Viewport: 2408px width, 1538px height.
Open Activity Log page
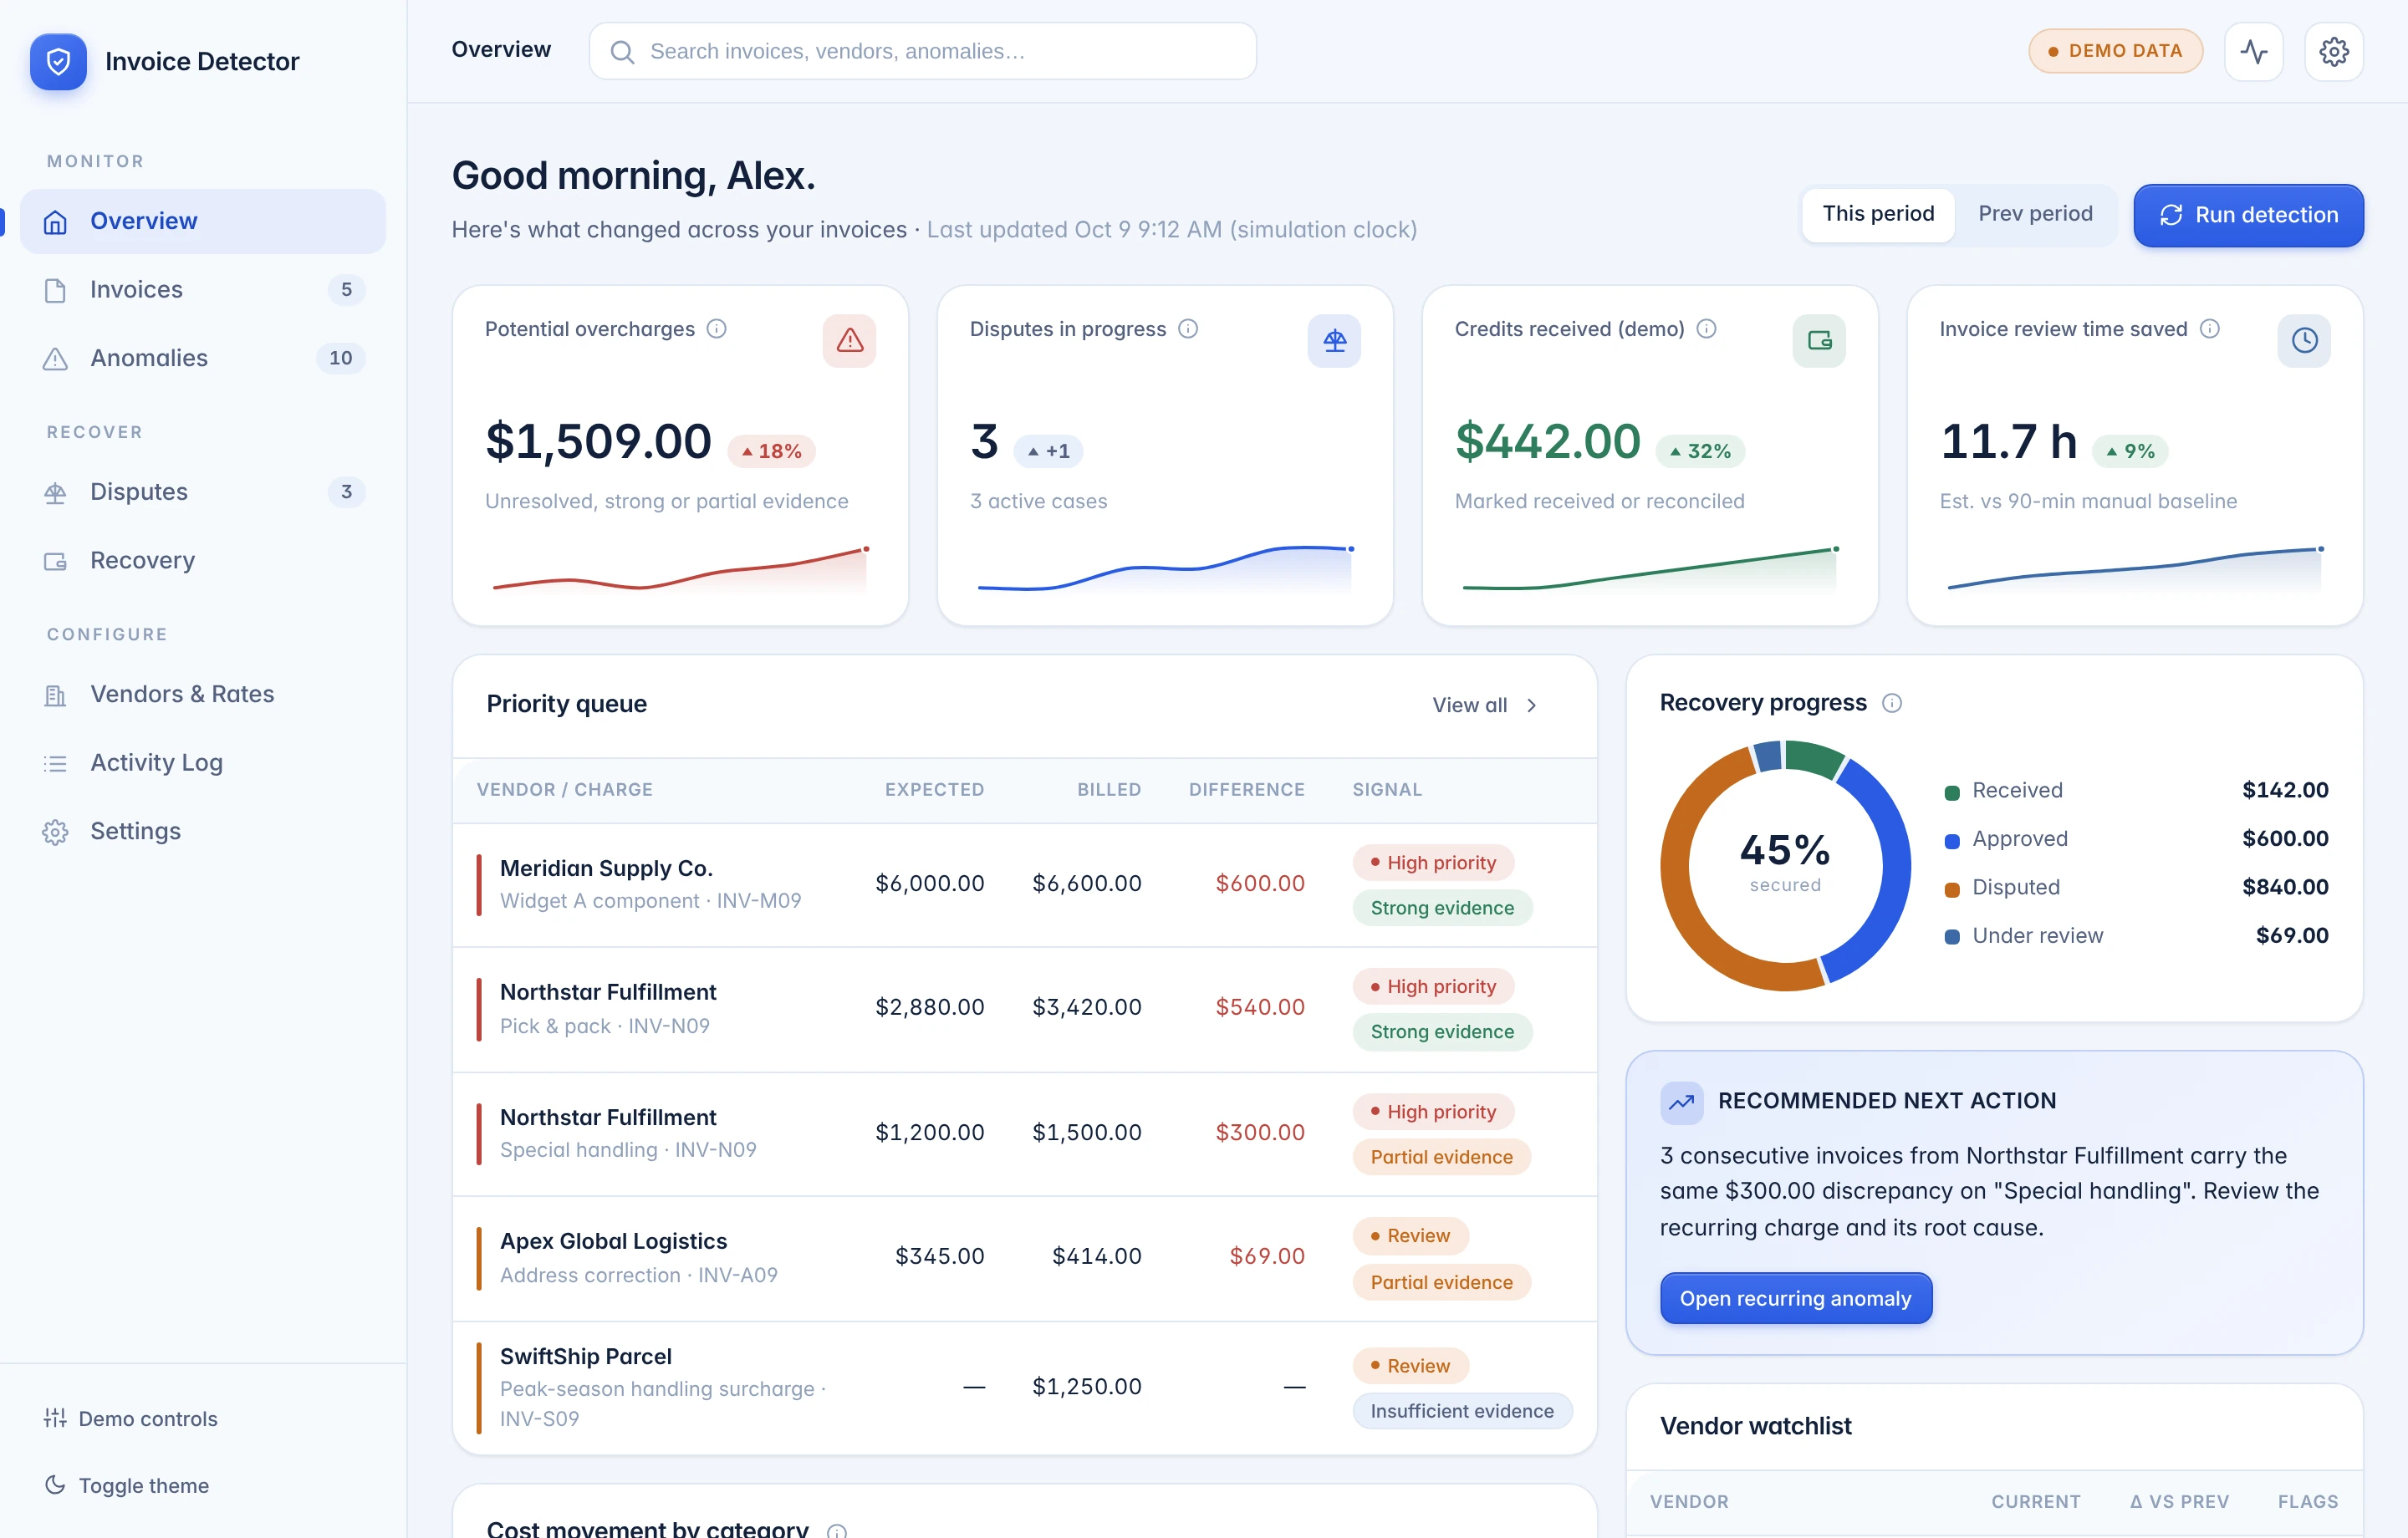click(203, 763)
